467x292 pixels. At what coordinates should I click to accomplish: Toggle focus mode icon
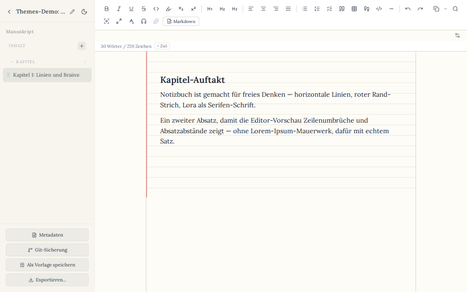pyautogui.click(x=107, y=21)
